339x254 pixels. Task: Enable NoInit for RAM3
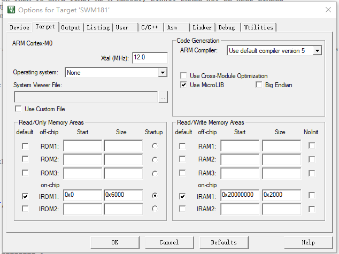[x=312, y=173]
